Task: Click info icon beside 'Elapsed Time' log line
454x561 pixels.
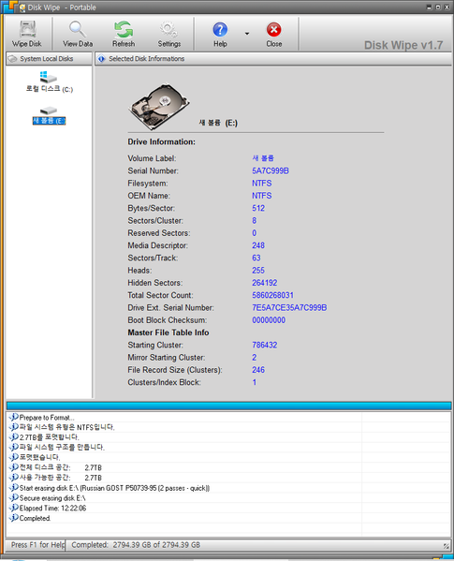Action: (14, 508)
